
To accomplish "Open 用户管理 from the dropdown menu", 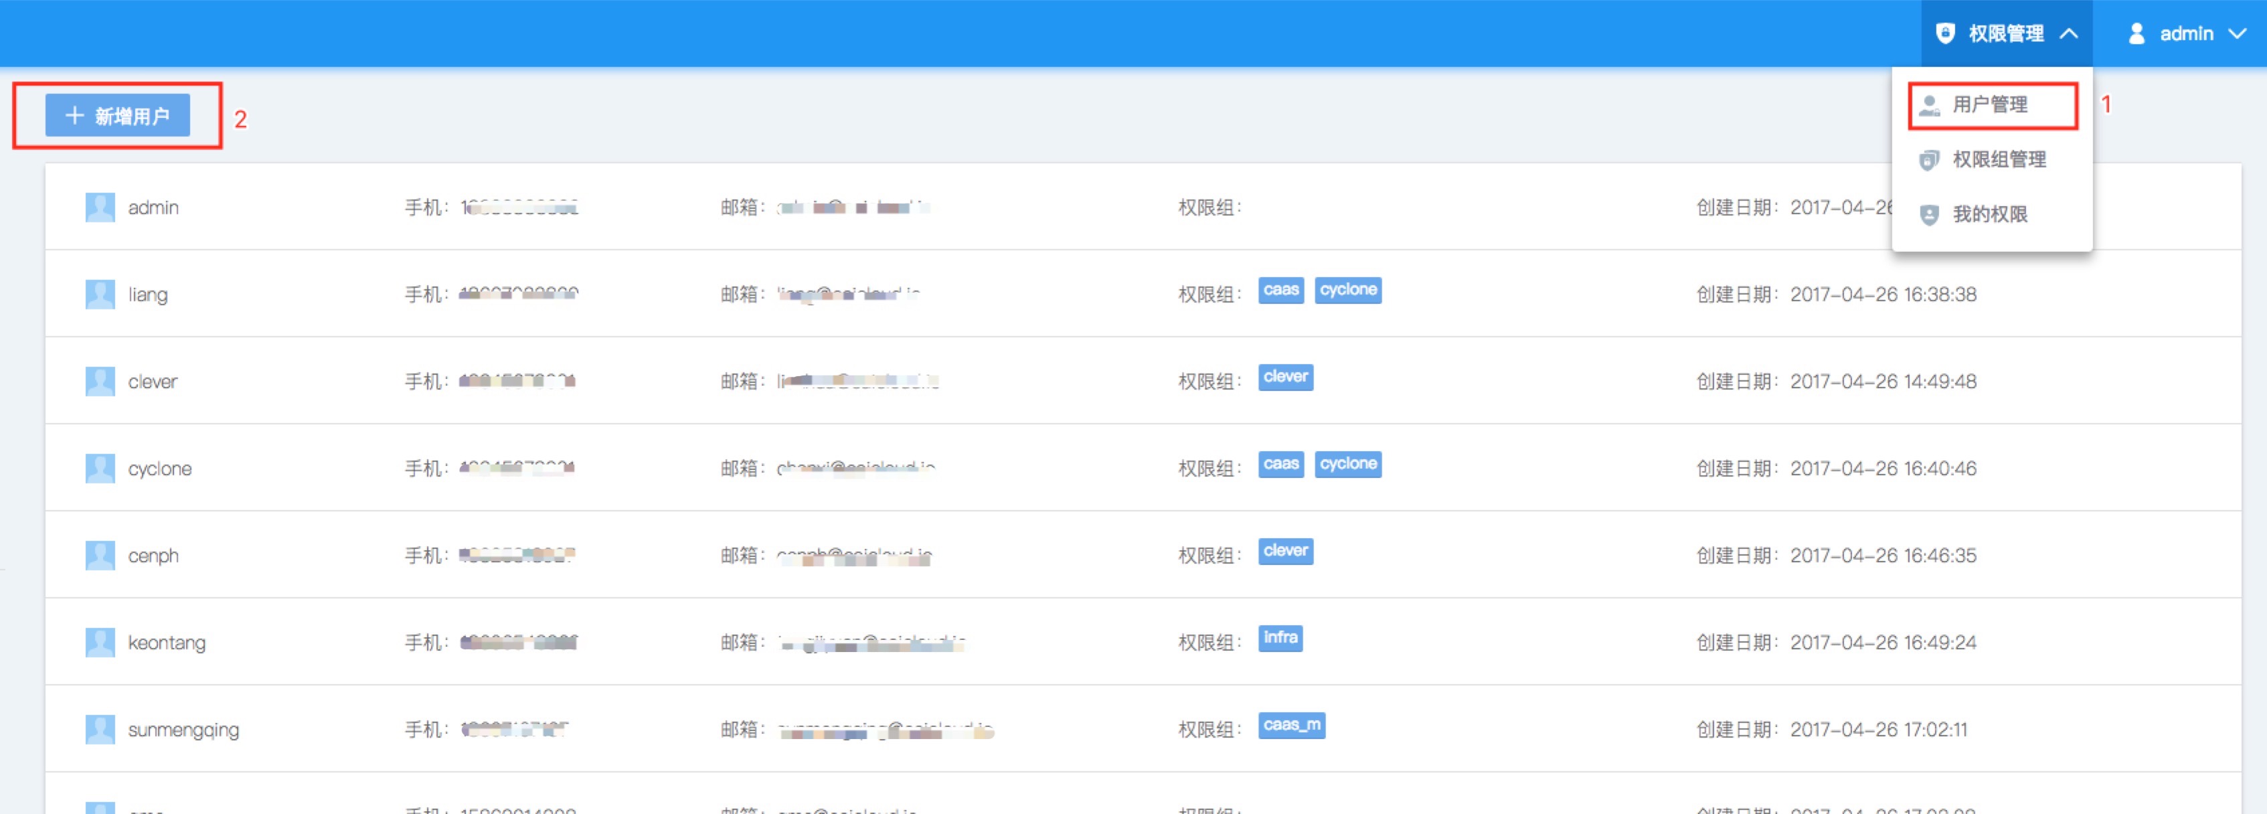I will tap(1990, 104).
